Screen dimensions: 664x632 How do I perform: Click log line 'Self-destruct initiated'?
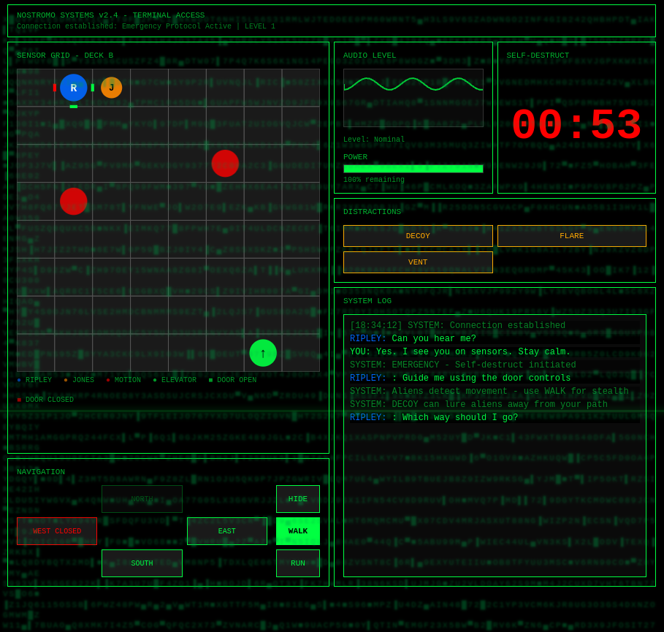tap(495, 365)
